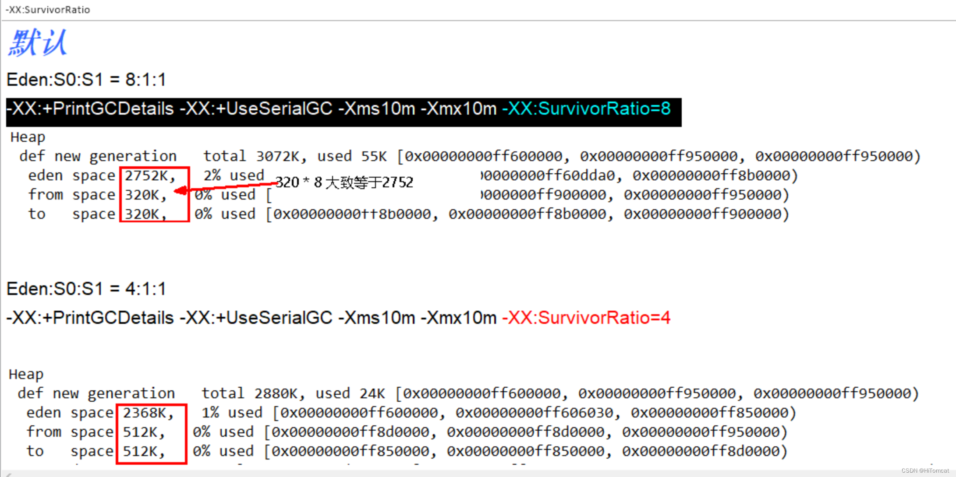Click the second Heap label

click(26, 374)
